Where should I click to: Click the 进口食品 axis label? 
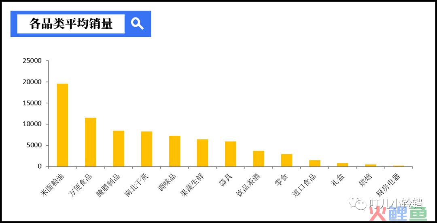click(305, 185)
